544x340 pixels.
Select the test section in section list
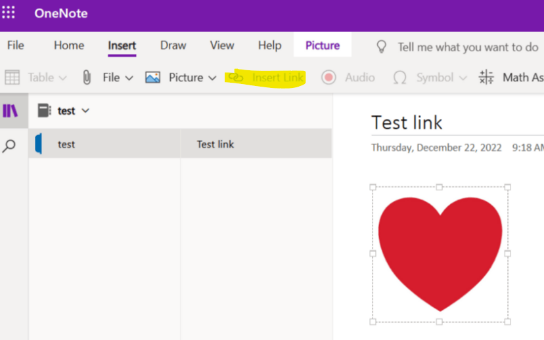104,144
